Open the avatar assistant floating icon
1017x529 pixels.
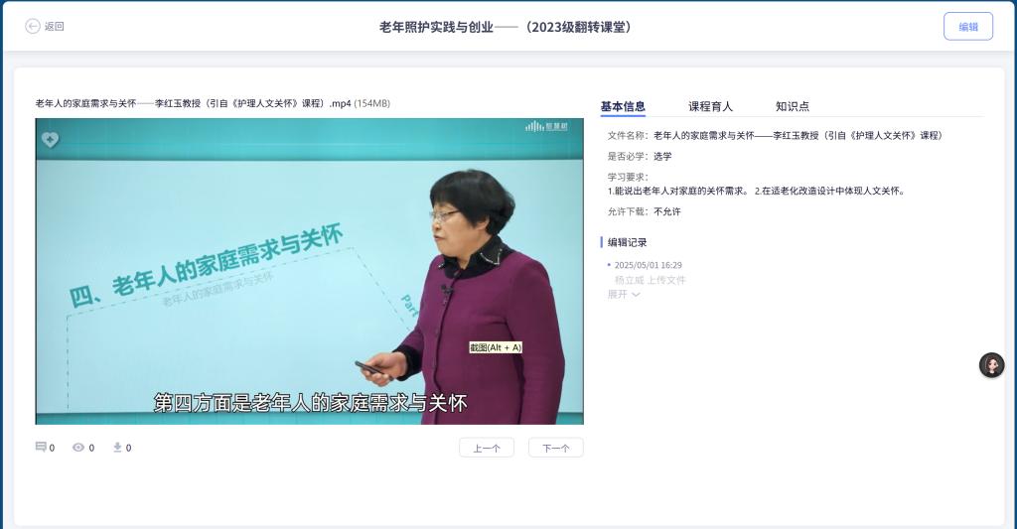coord(992,365)
